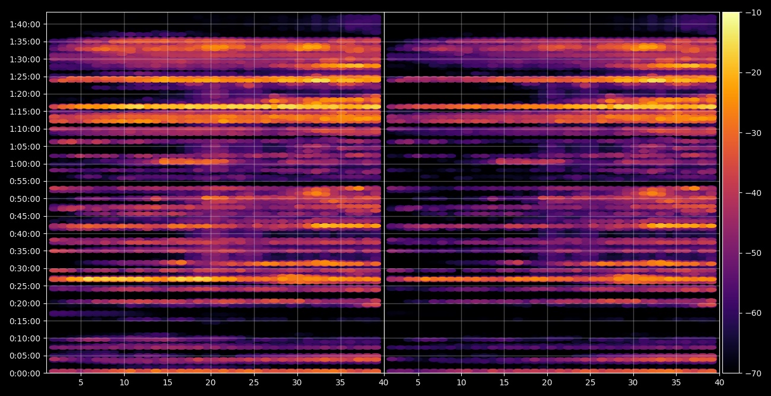Click the 0:15:00 y-axis tick label
771x396 pixels.
[x=25, y=321]
